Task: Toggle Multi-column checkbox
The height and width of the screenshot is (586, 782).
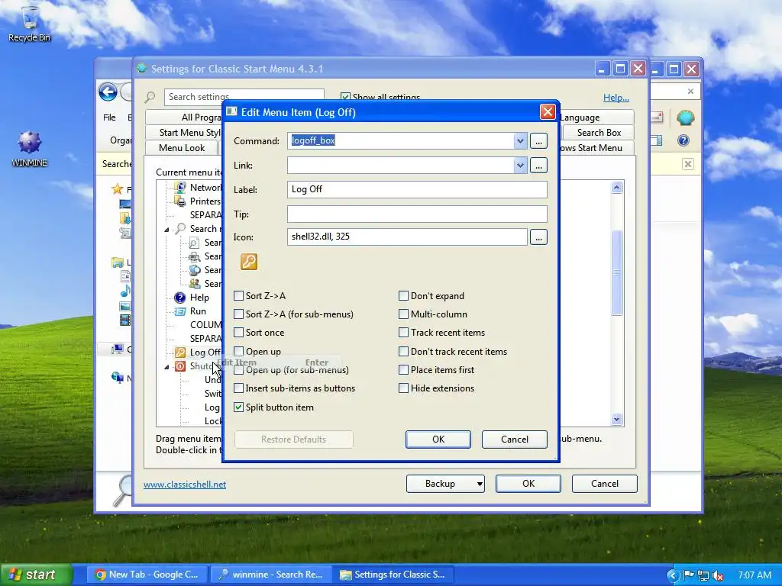Action: click(403, 314)
